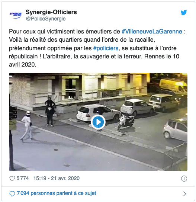Click the yellow van in the video preview
196x202 pixels.
click(173, 86)
